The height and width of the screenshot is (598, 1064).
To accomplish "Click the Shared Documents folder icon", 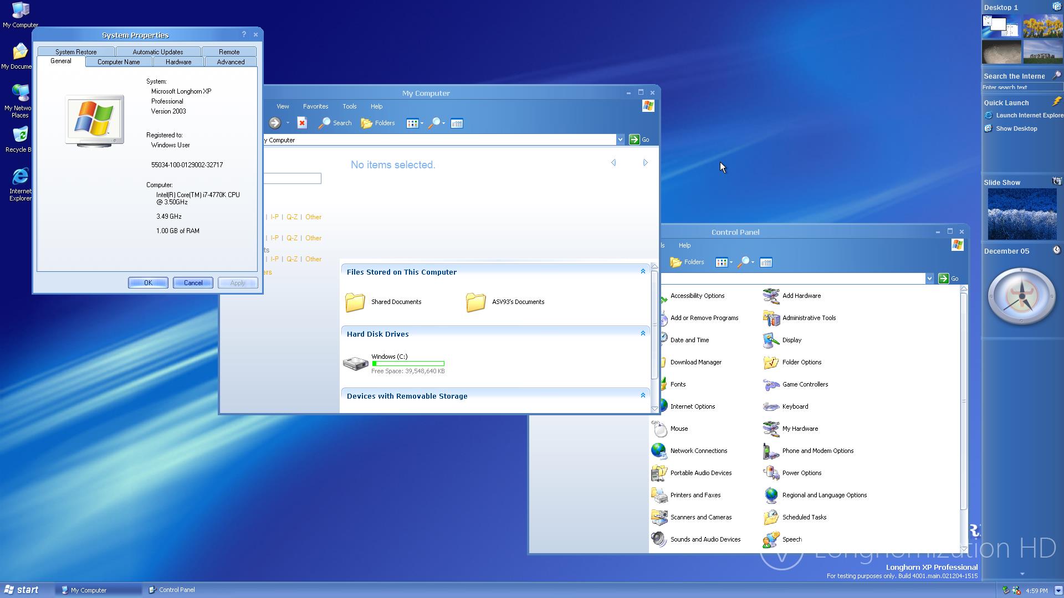I will pyautogui.click(x=355, y=302).
